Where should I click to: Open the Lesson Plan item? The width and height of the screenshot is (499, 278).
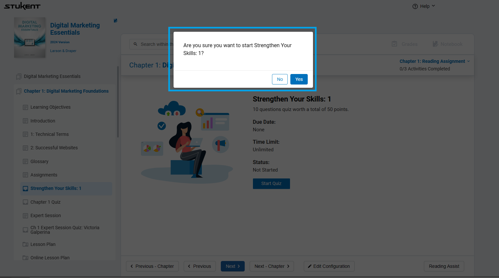coord(43,244)
